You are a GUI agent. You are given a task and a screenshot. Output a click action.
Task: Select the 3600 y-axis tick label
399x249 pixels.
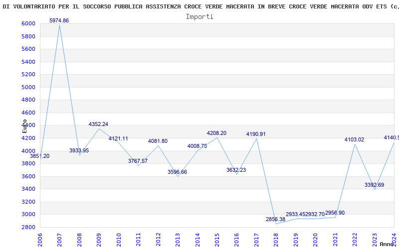28,176
